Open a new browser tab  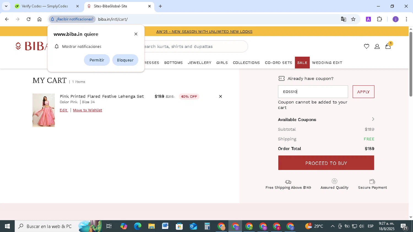[160, 6]
